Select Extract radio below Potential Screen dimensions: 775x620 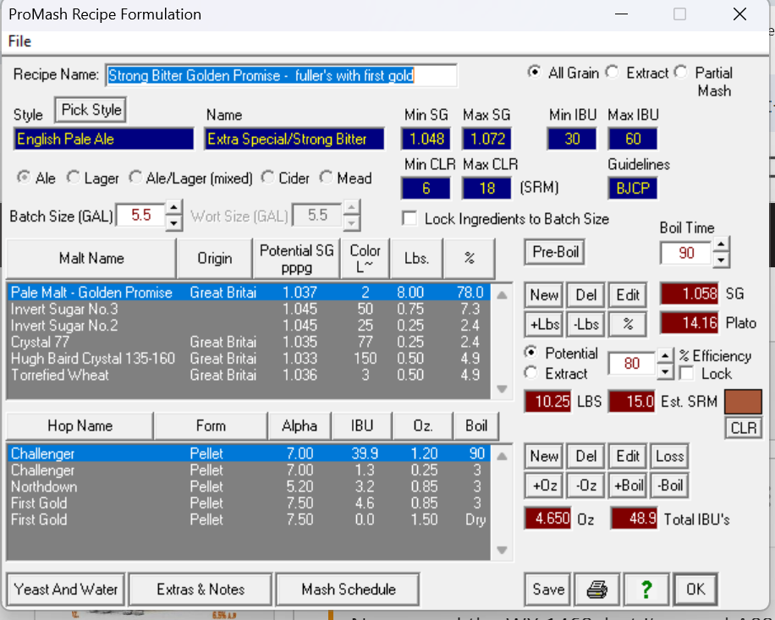[x=530, y=372]
